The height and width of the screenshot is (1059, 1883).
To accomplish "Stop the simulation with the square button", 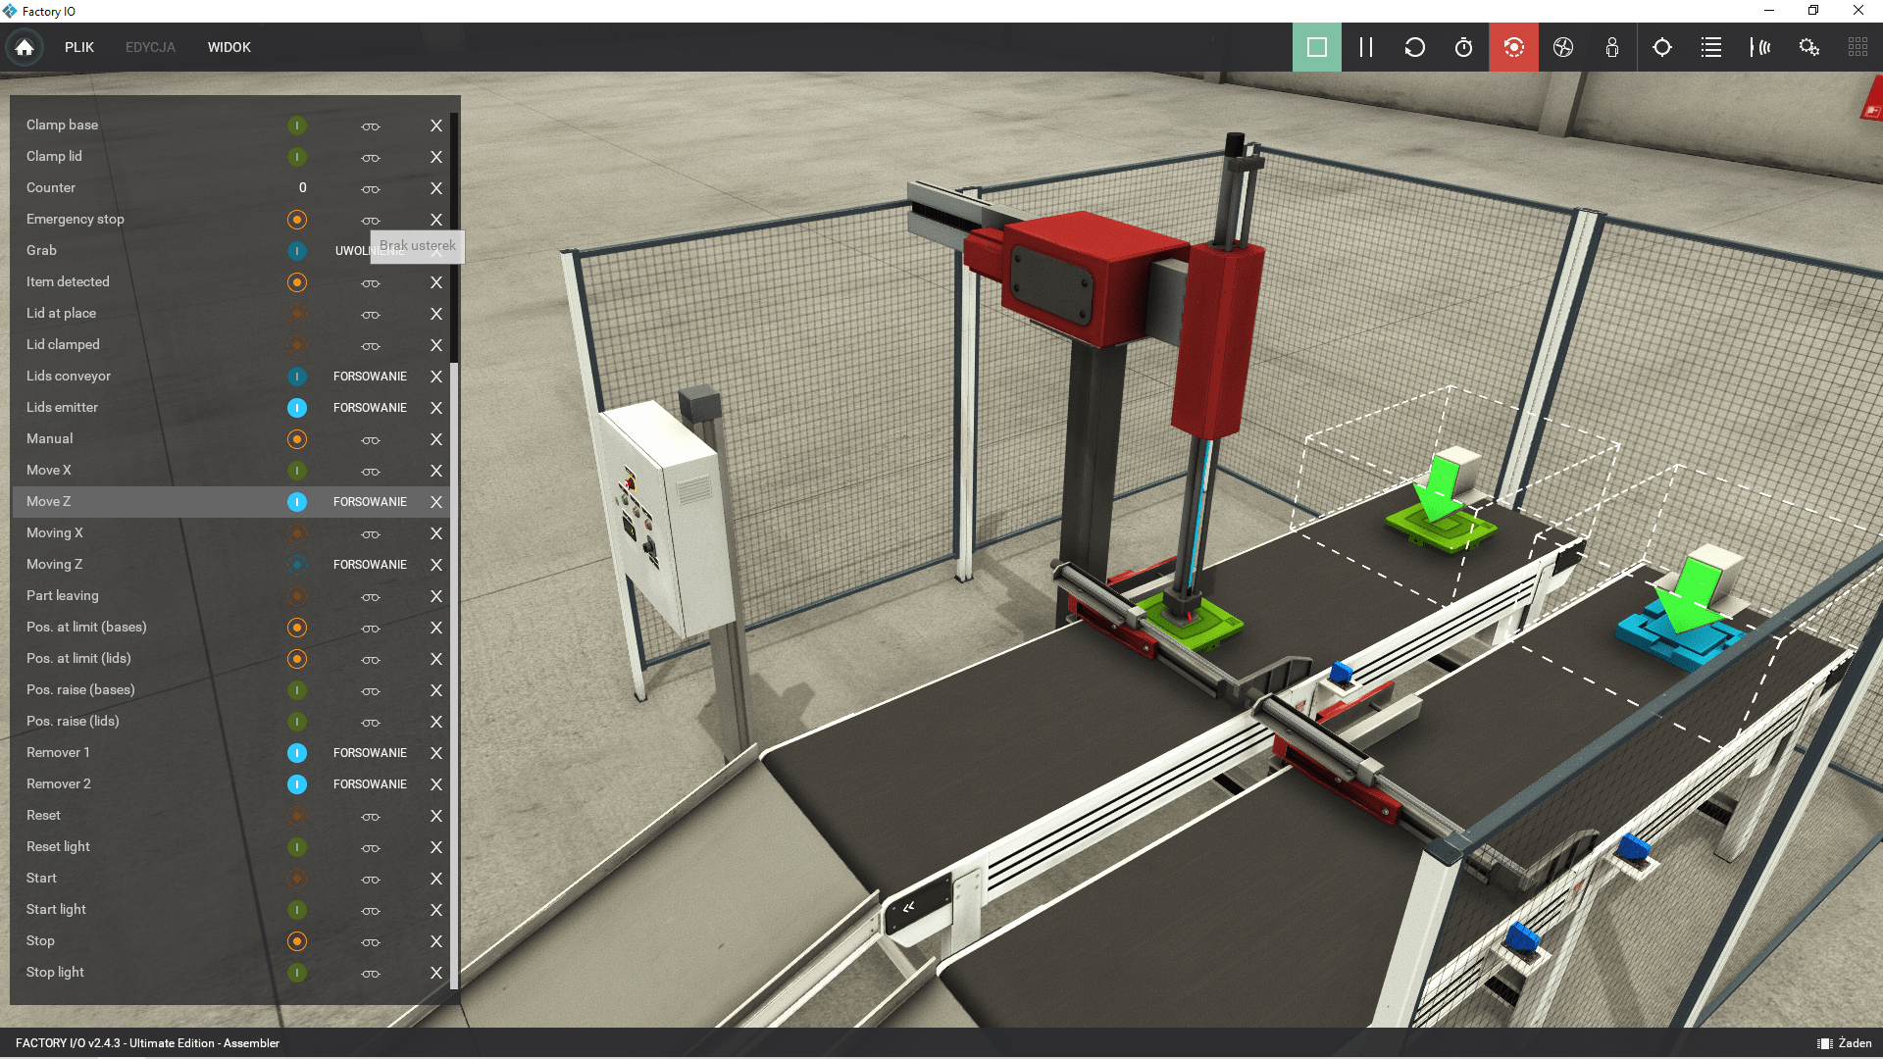I will click(1316, 47).
